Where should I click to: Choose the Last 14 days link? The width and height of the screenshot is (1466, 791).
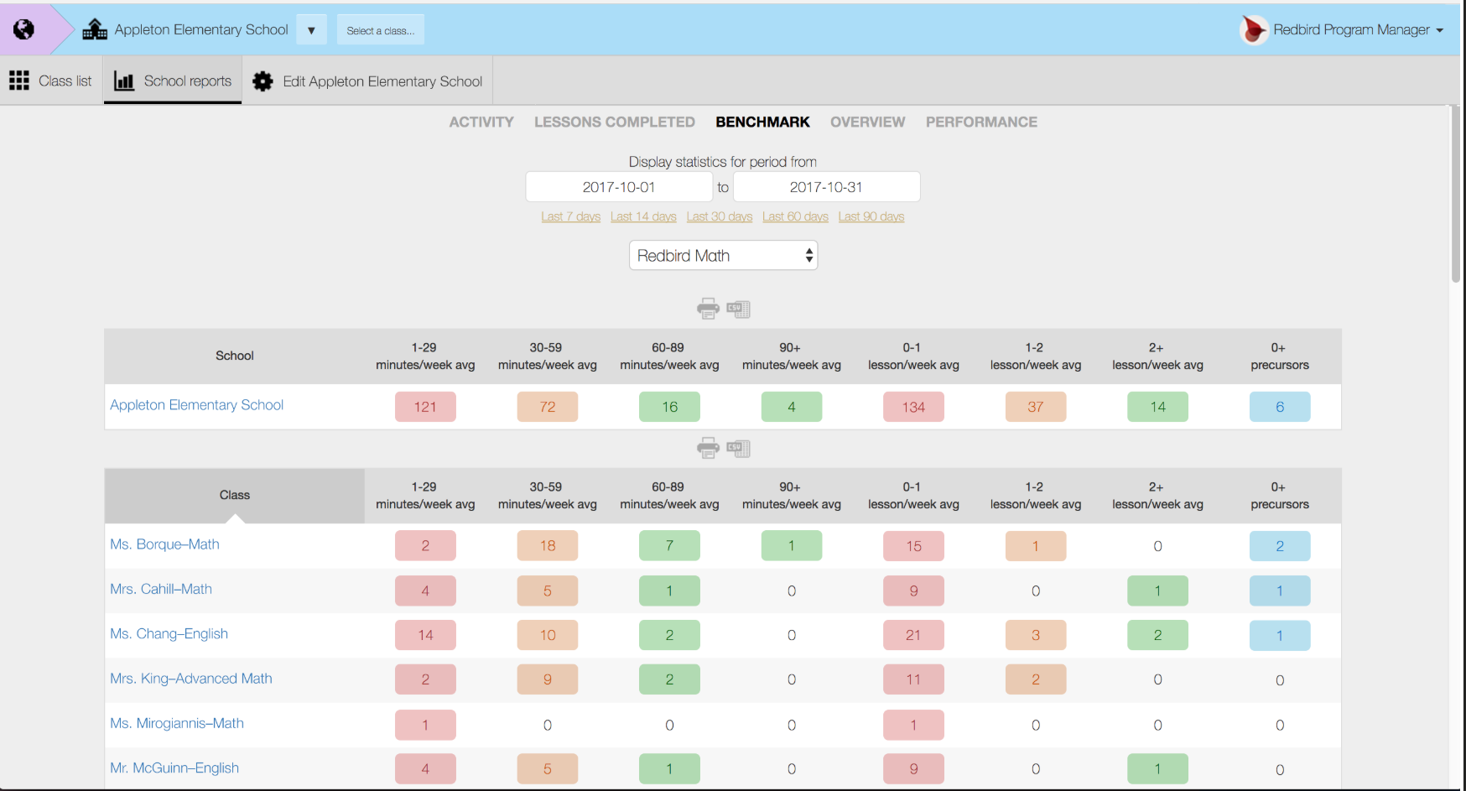643,216
